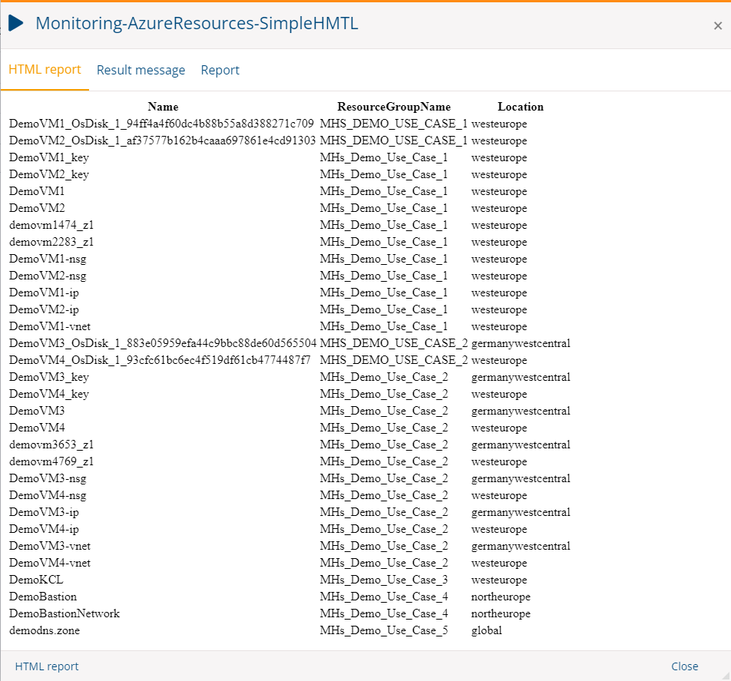This screenshot has width=731, height=681.
Task: Select the global location cell
Action: coord(487,630)
